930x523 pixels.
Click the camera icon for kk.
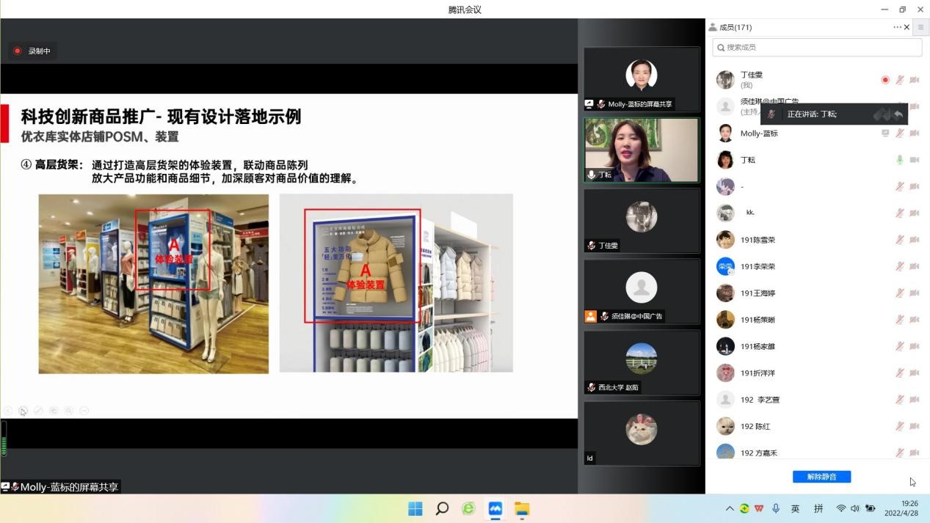click(x=915, y=213)
